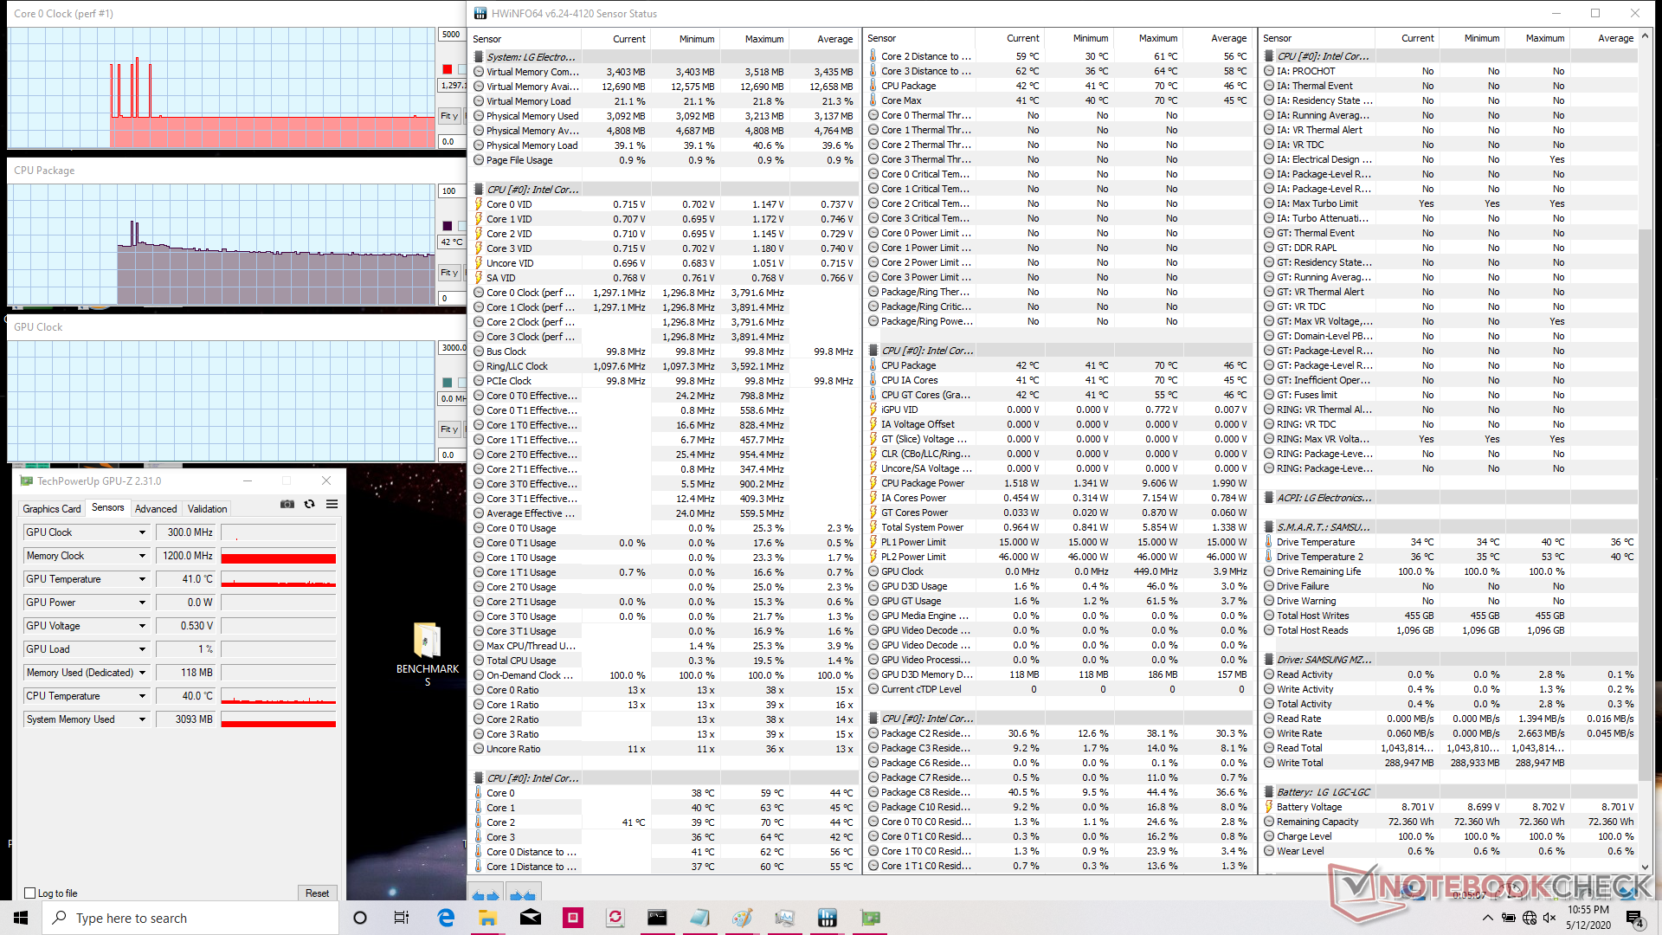This screenshot has height=935, width=1662.
Task: Open the GPU Temperature sensor dropdown
Action: point(142,579)
